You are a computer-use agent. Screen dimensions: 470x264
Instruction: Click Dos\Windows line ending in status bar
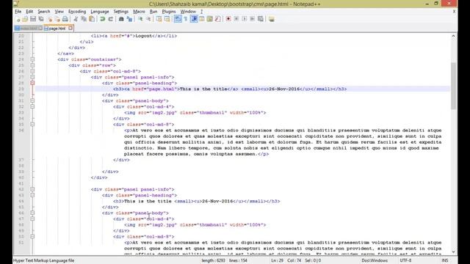(x=375, y=260)
